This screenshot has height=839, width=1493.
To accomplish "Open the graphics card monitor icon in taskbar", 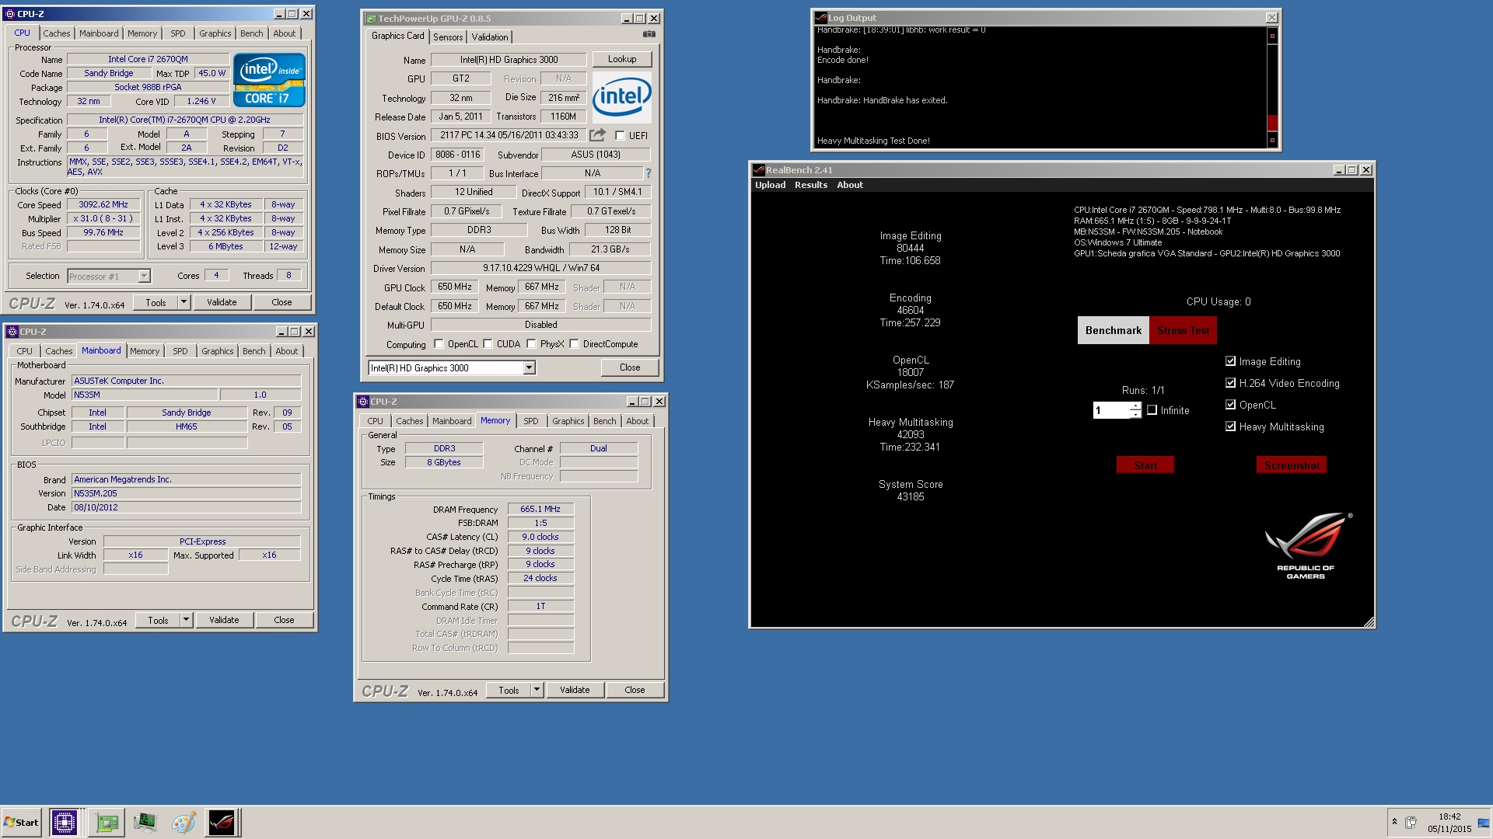I will tap(145, 822).
